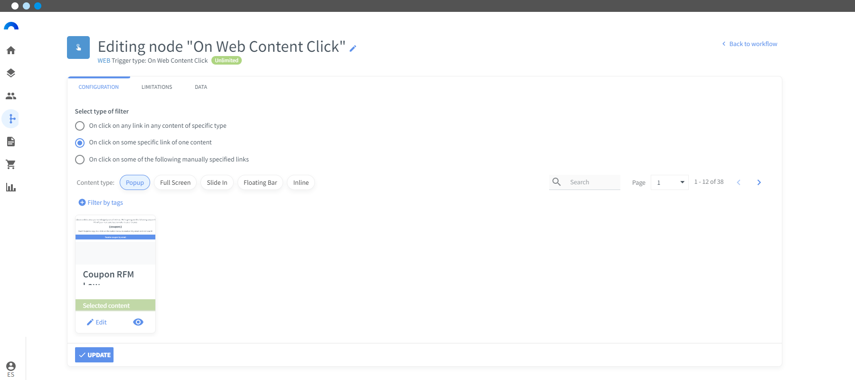Image resolution: width=855 pixels, height=380 pixels.
Task: Expand Filter by tags
Action: (x=101, y=202)
